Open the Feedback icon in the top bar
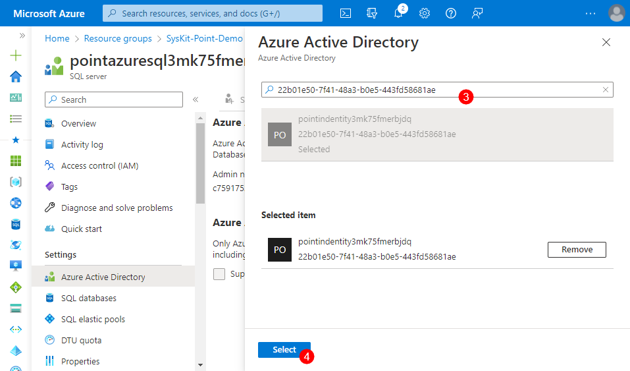 click(477, 13)
